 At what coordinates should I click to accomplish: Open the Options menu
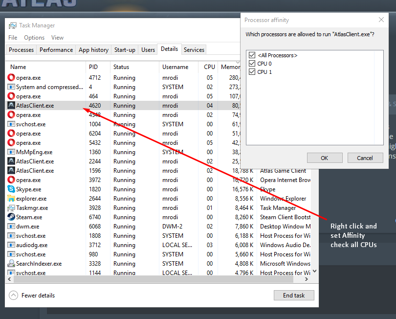click(x=34, y=38)
